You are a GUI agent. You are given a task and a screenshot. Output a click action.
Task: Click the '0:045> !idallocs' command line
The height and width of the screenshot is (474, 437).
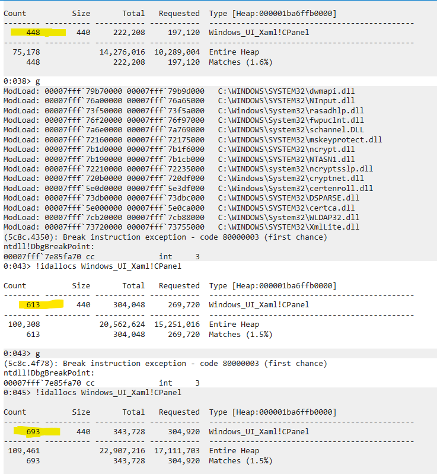click(92, 393)
